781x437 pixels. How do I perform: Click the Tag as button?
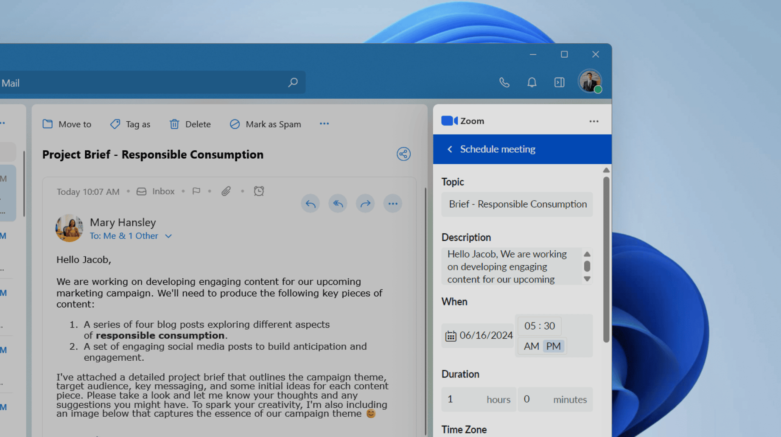tap(130, 124)
